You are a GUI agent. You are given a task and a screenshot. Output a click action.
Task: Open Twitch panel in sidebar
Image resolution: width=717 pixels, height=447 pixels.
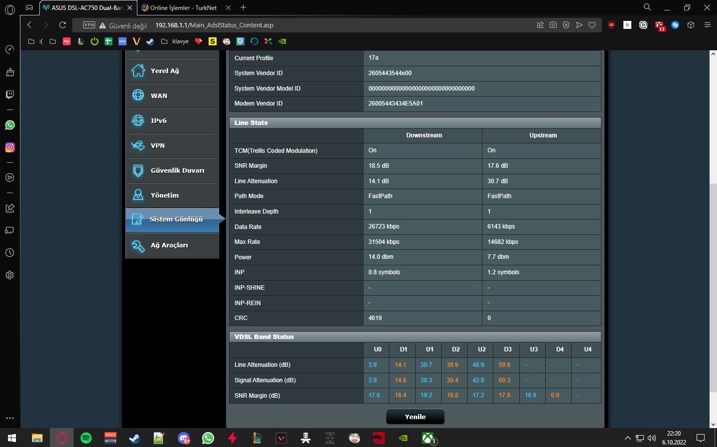(x=10, y=95)
